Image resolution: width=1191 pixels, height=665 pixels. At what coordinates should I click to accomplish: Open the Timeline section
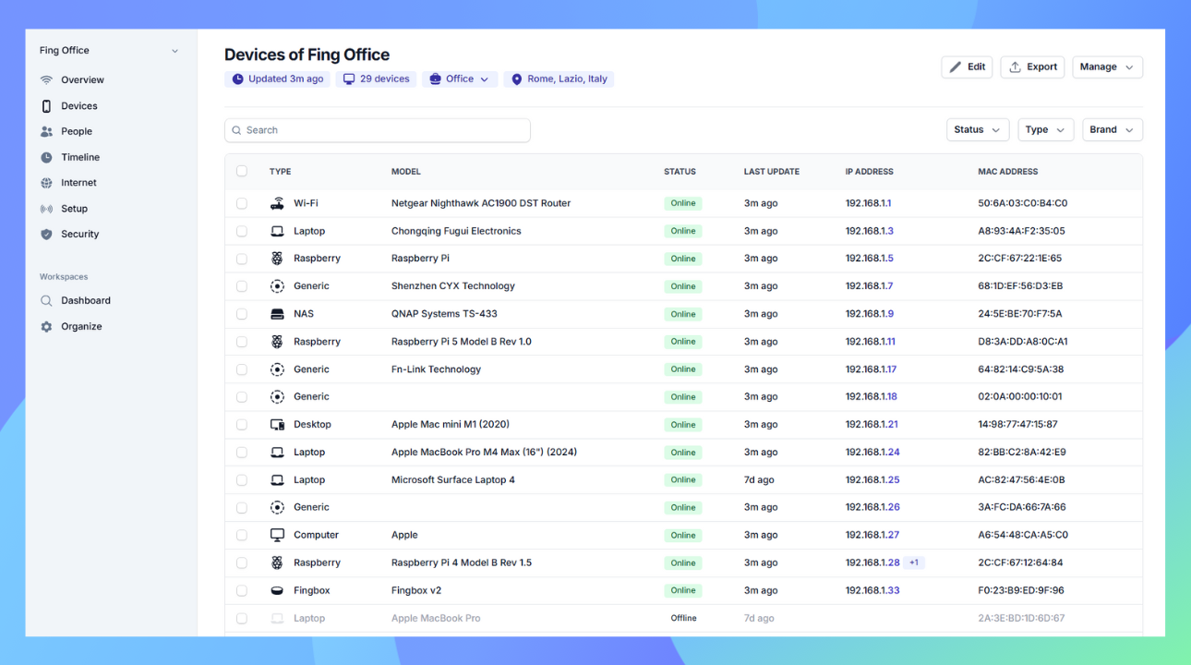click(80, 157)
